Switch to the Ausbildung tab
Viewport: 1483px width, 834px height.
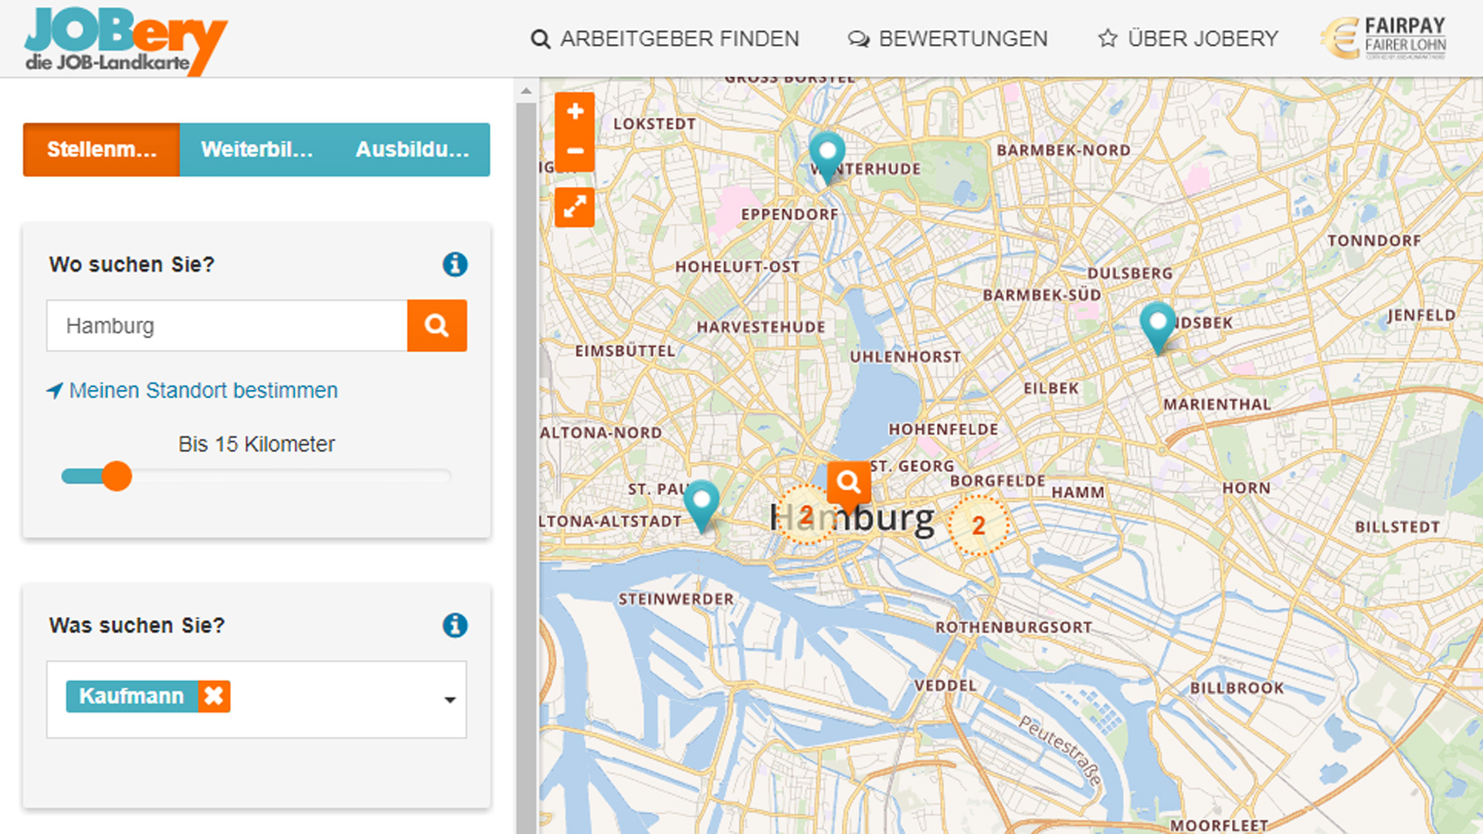point(412,150)
